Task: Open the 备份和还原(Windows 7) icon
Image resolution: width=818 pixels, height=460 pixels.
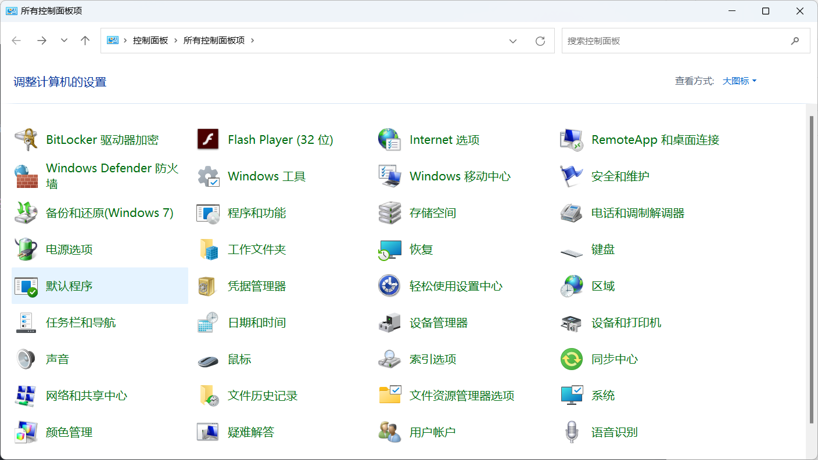Action: [x=26, y=213]
